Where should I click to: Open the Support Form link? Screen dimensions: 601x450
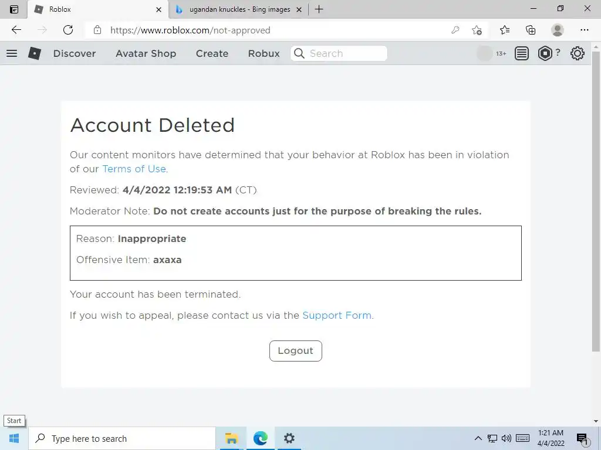(x=337, y=315)
